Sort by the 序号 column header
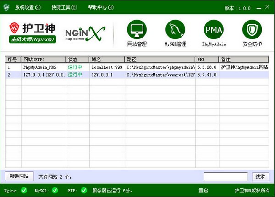The width and height of the screenshot is (275, 197). coord(13,60)
